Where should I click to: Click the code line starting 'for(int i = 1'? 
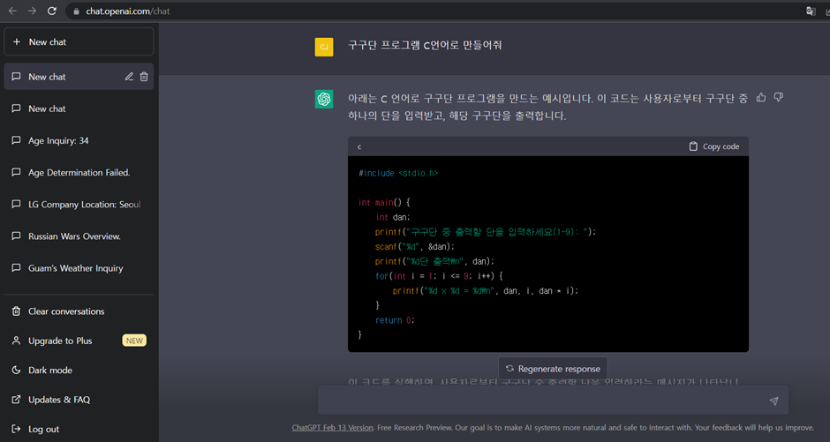pyautogui.click(x=439, y=276)
